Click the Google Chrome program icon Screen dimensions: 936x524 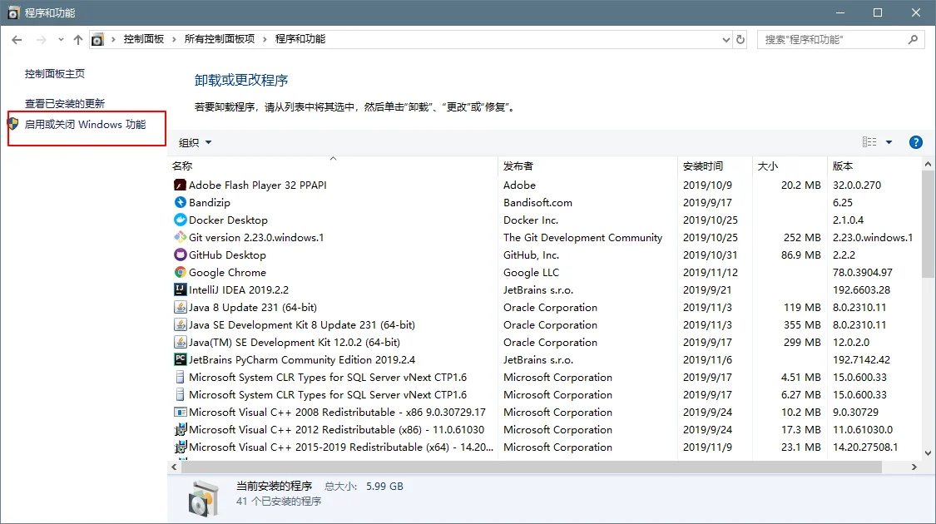coord(180,272)
